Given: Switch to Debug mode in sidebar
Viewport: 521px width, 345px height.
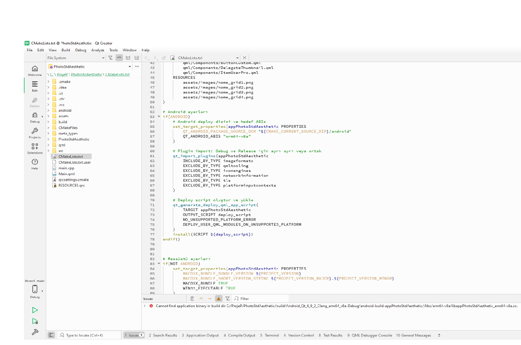Looking at the screenshot, I should pyautogui.click(x=35, y=117).
